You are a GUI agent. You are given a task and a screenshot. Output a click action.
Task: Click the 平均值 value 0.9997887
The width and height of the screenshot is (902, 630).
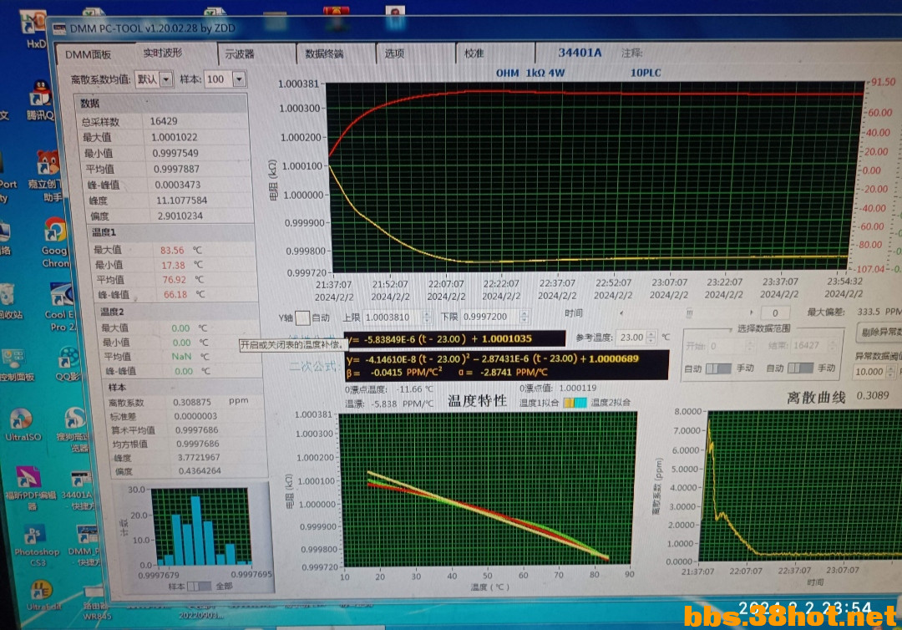coord(176,169)
